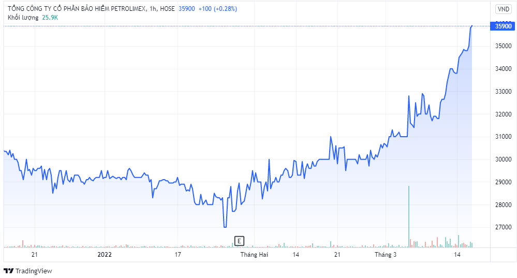Click the Tháng 3 time axis label
517x278 pixels.
point(386,255)
